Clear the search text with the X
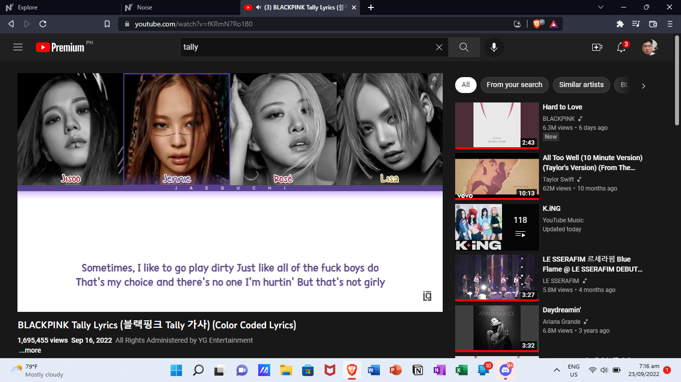This screenshot has height=382, width=681. tap(439, 47)
